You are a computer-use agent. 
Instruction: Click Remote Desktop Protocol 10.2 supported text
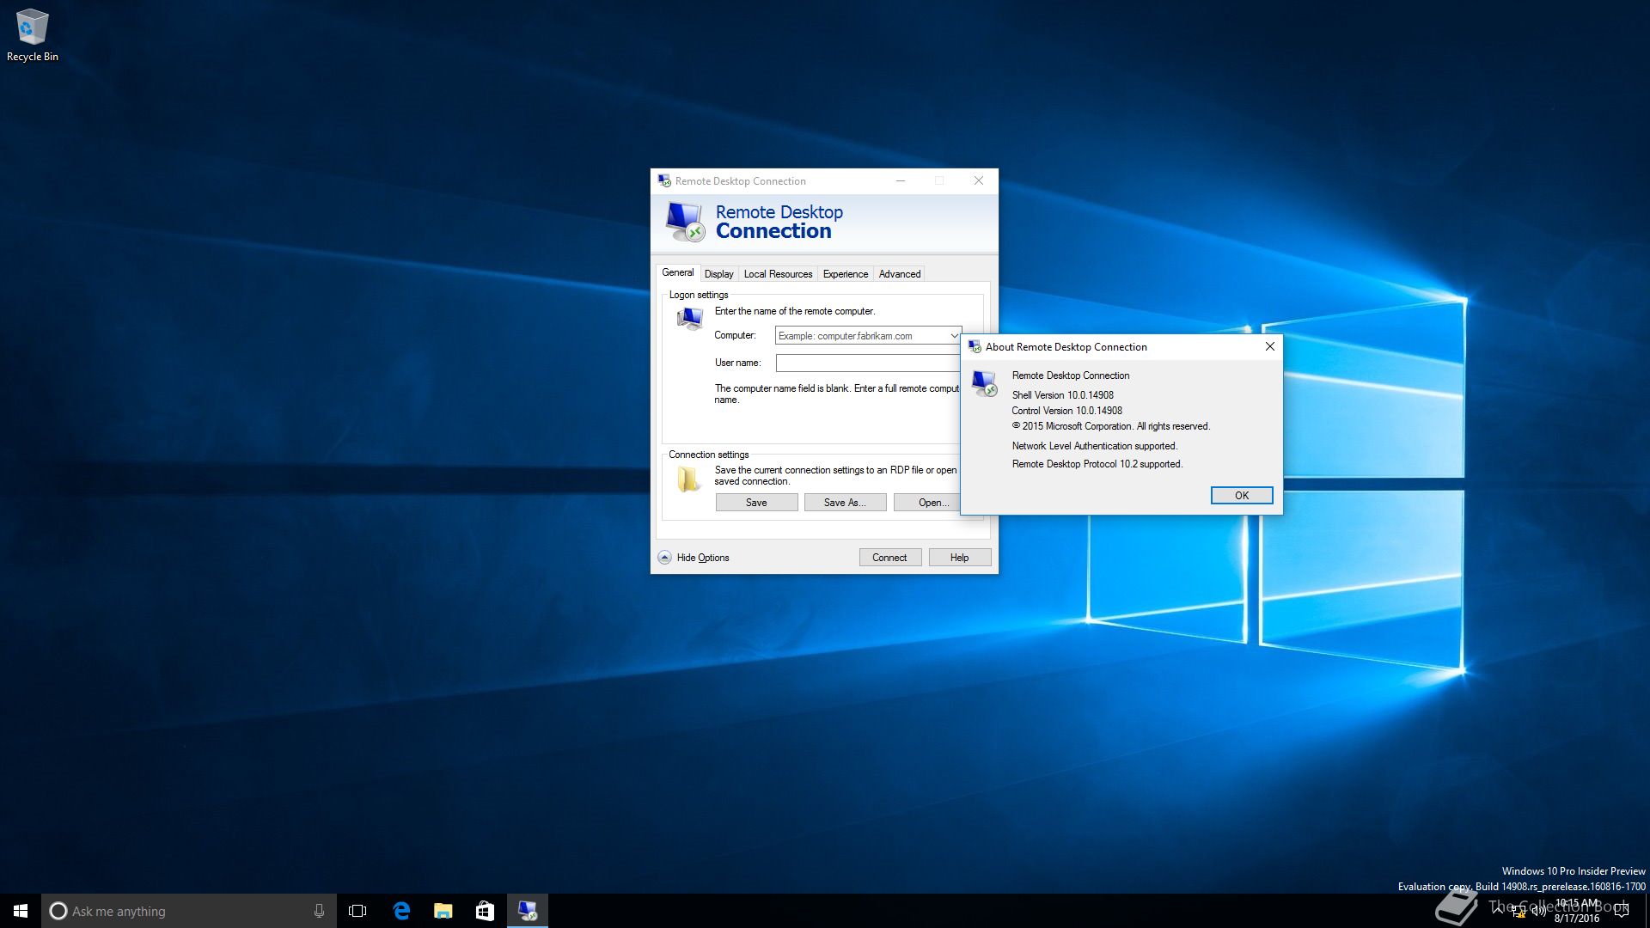pos(1097,464)
